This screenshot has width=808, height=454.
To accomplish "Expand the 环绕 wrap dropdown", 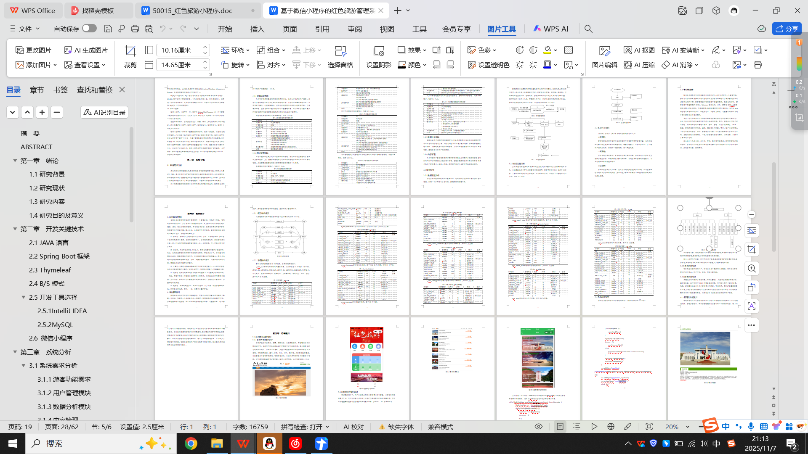I will tap(235, 50).
